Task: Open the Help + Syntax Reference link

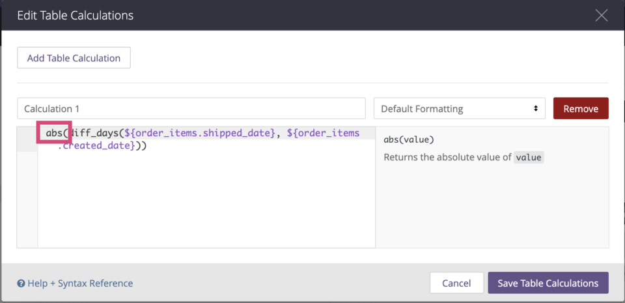Action: [79, 283]
